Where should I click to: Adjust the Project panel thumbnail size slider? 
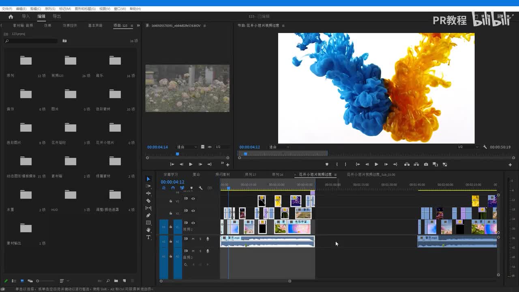pos(38,281)
